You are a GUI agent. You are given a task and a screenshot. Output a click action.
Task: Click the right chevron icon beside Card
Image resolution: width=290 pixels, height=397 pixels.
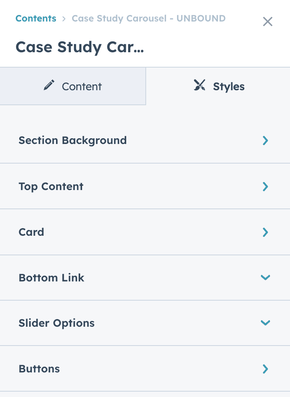click(265, 232)
